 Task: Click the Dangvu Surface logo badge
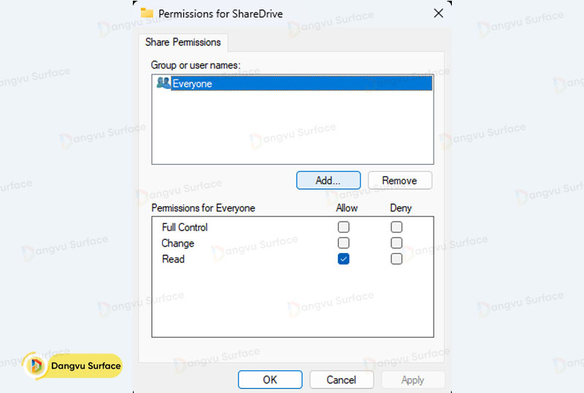tap(73, 365)
